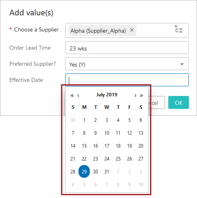The width and height of the screenshot is (197, 198).
Task: Choose July 4 in the date picker
Action: pos(118,120)
